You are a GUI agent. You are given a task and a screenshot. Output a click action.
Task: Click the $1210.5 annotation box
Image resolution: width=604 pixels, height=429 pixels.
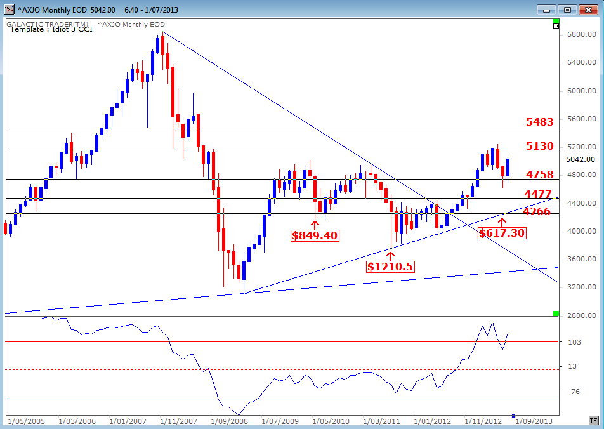coord(390,267)
